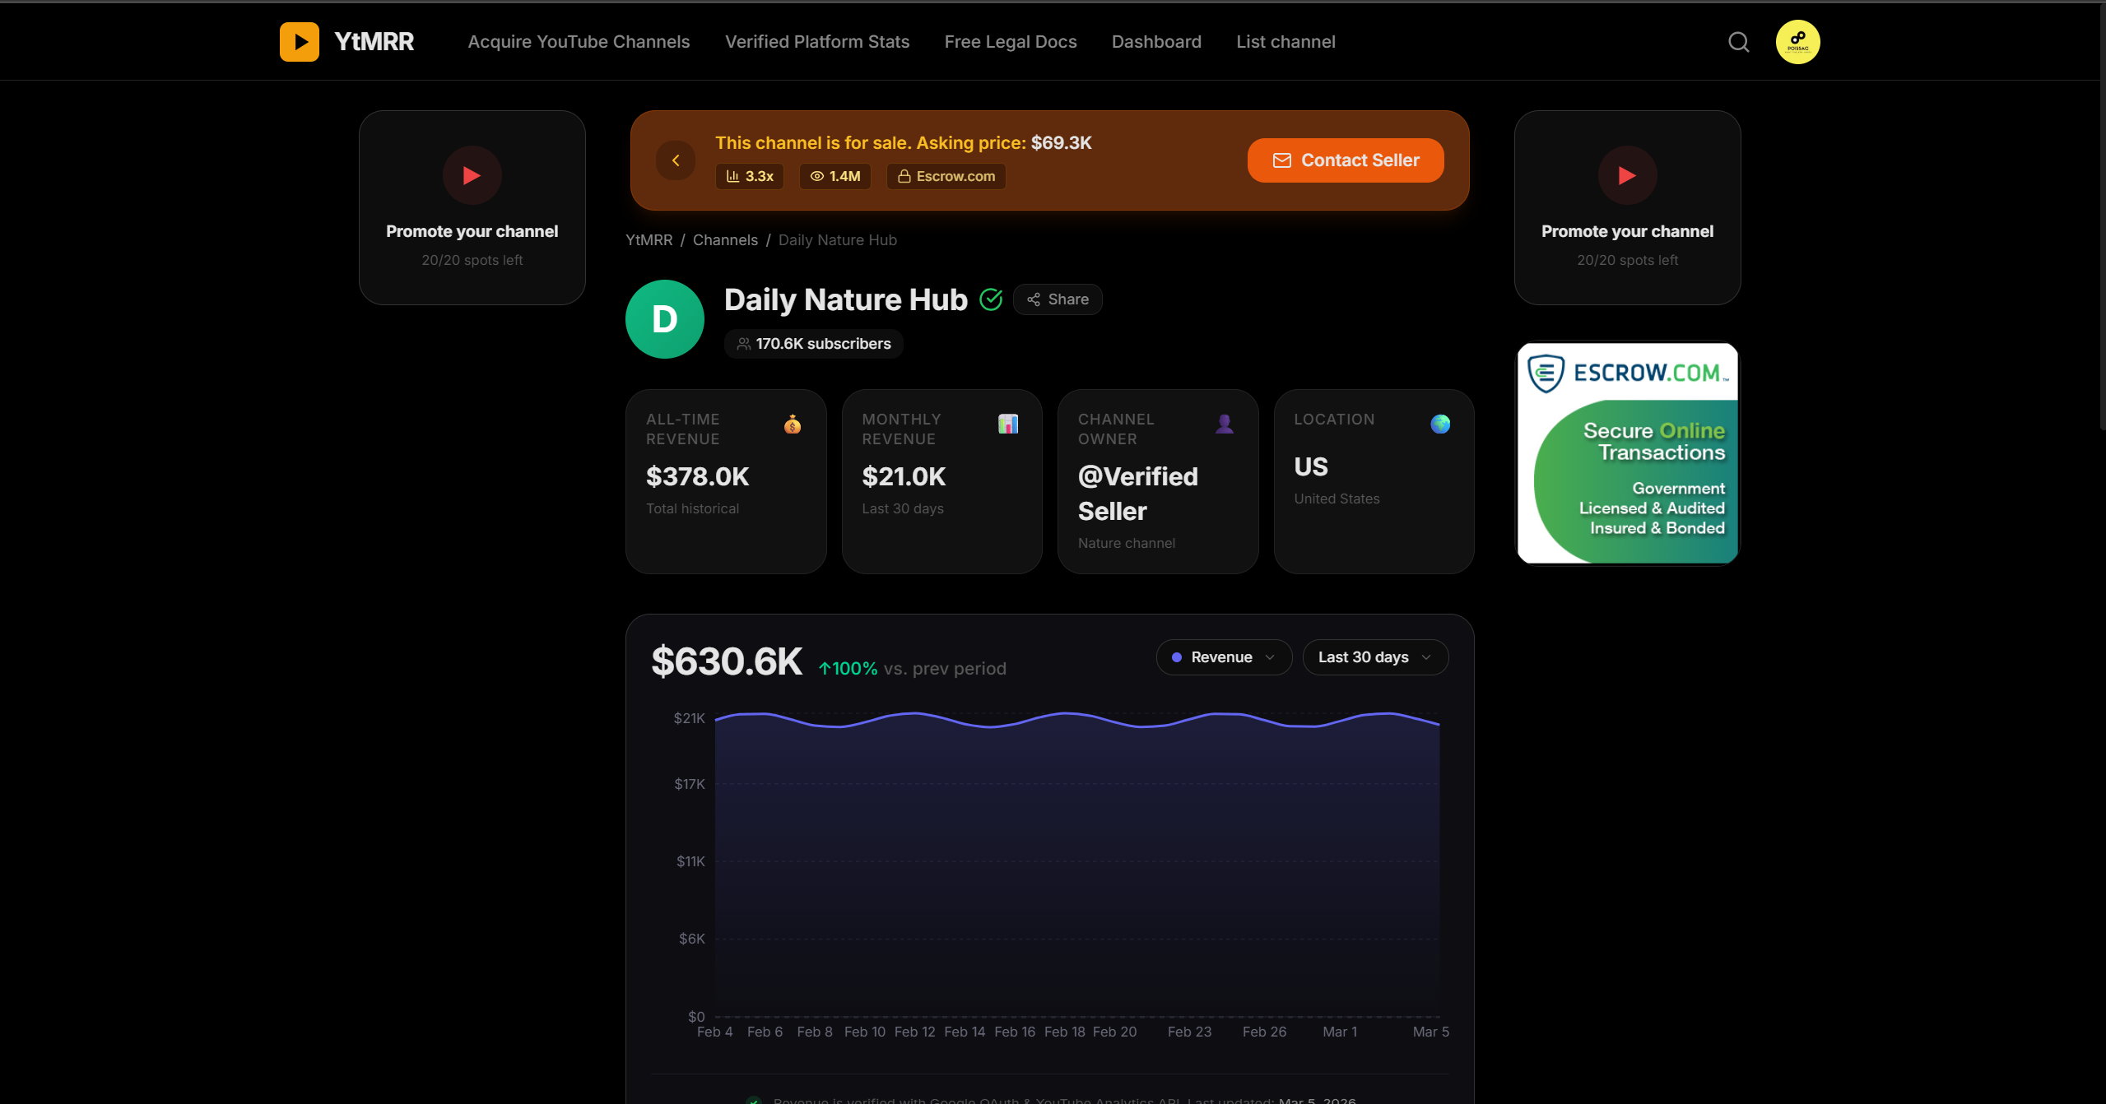Screen dimensions: 2106x1104
Task: Click the Daily Nature Hub D avatar
Action: coord(664,319)
